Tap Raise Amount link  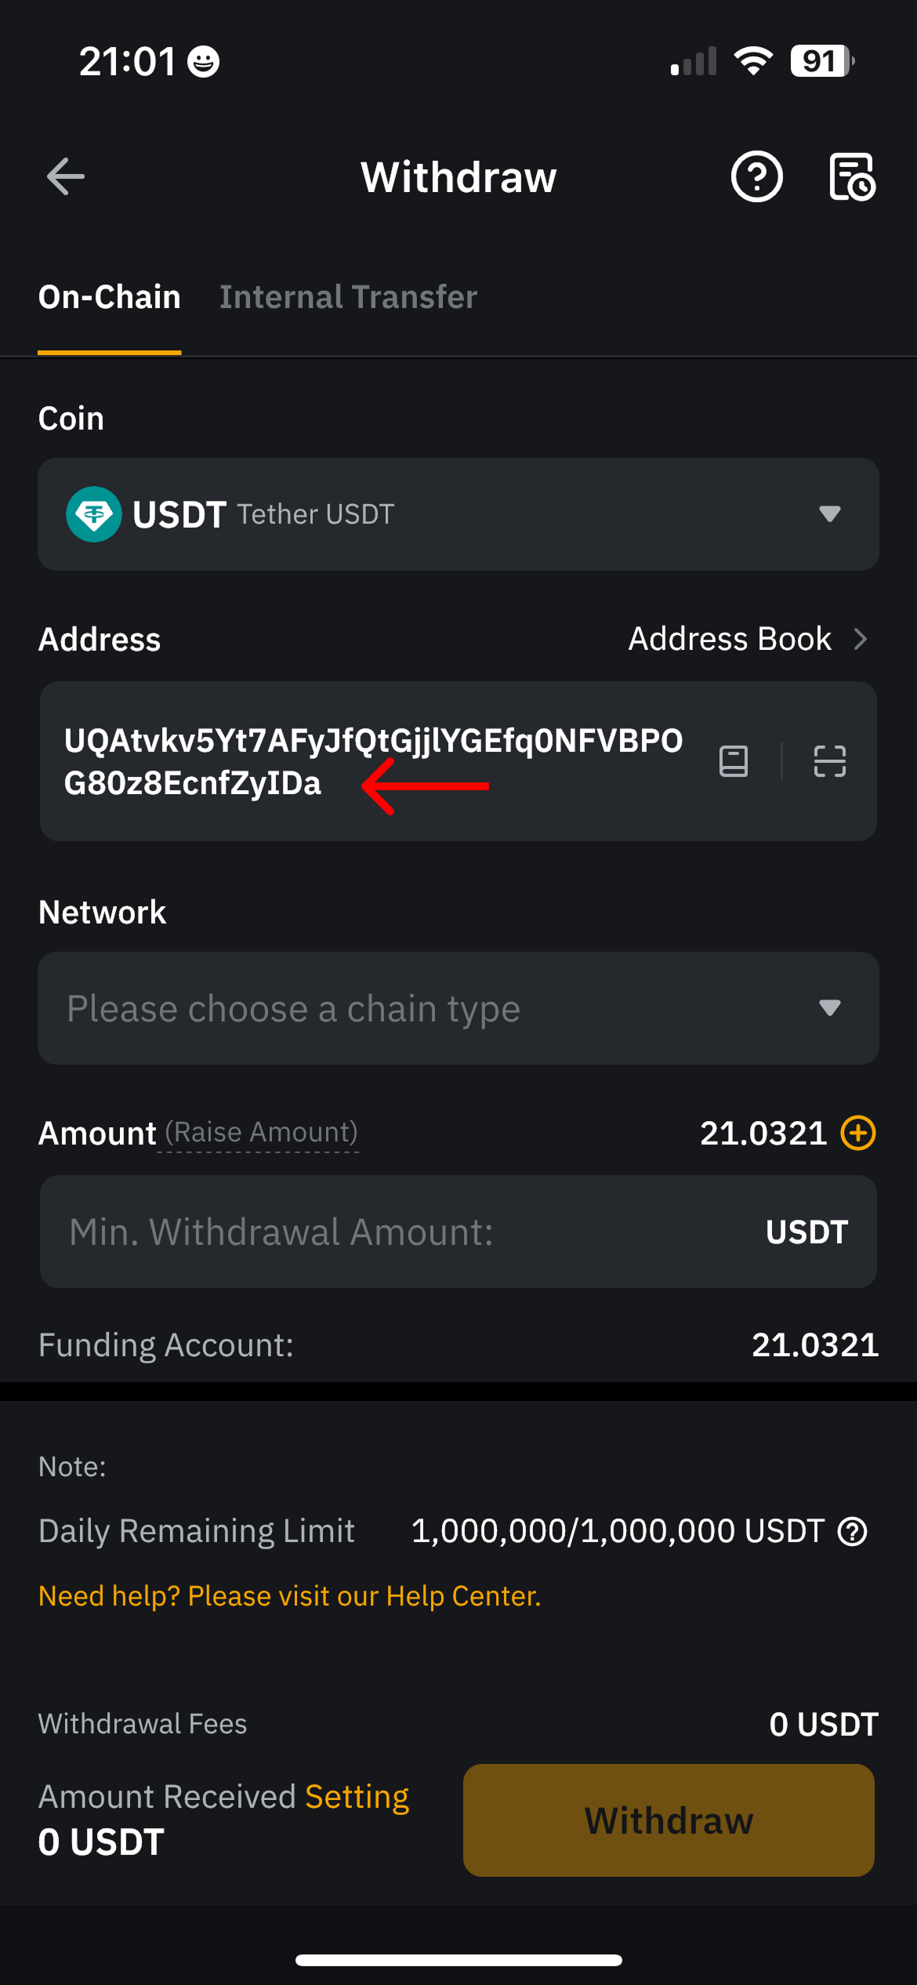(261, 1133)
